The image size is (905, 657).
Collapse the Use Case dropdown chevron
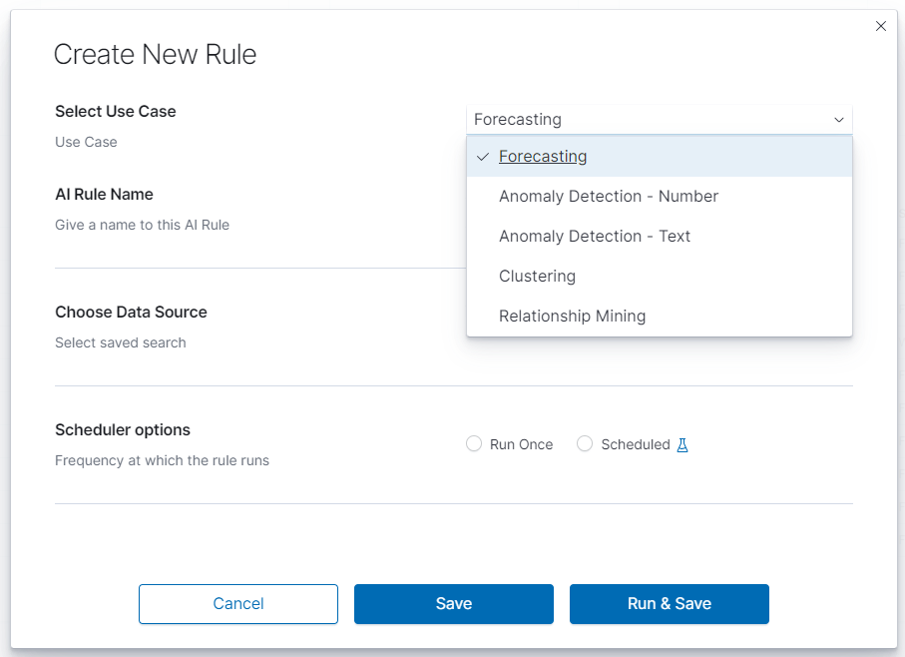838,120
